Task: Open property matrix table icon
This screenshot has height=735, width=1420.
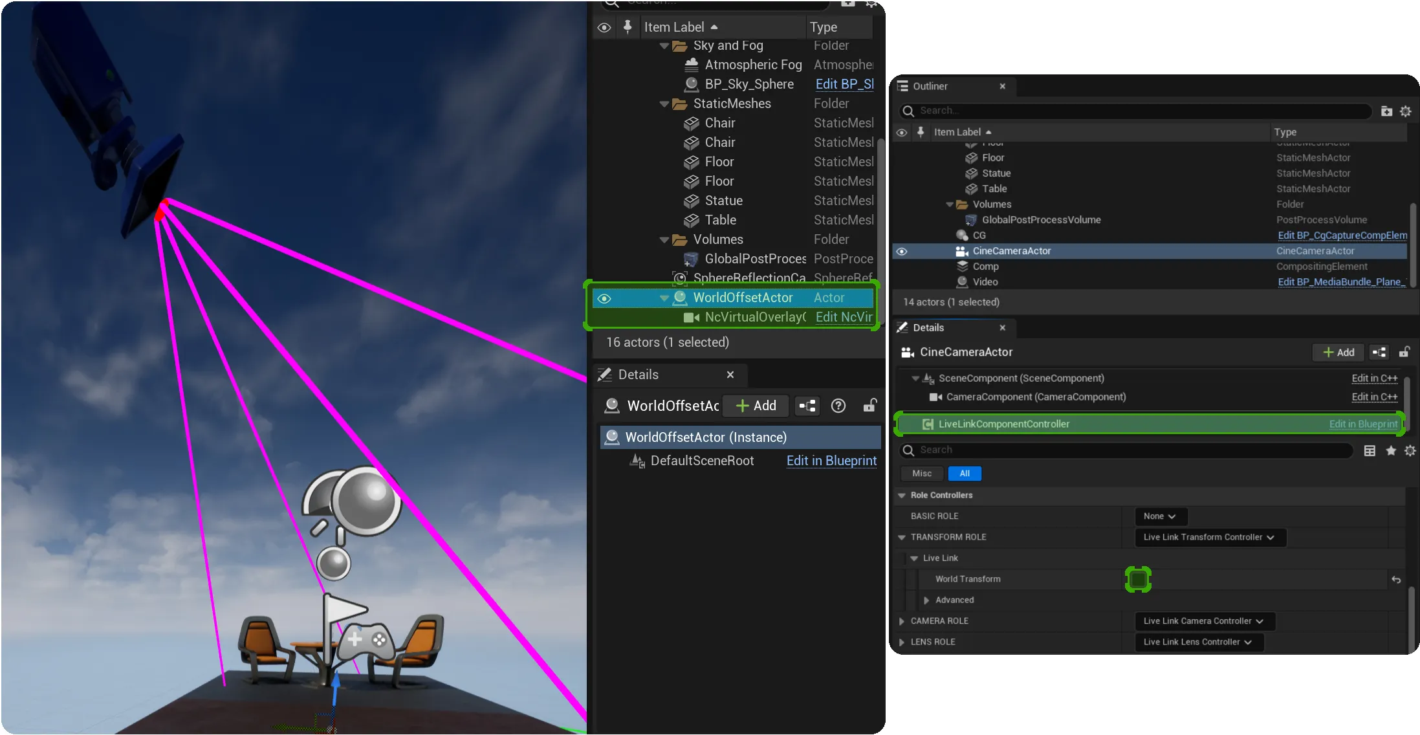Action: 1370,451
